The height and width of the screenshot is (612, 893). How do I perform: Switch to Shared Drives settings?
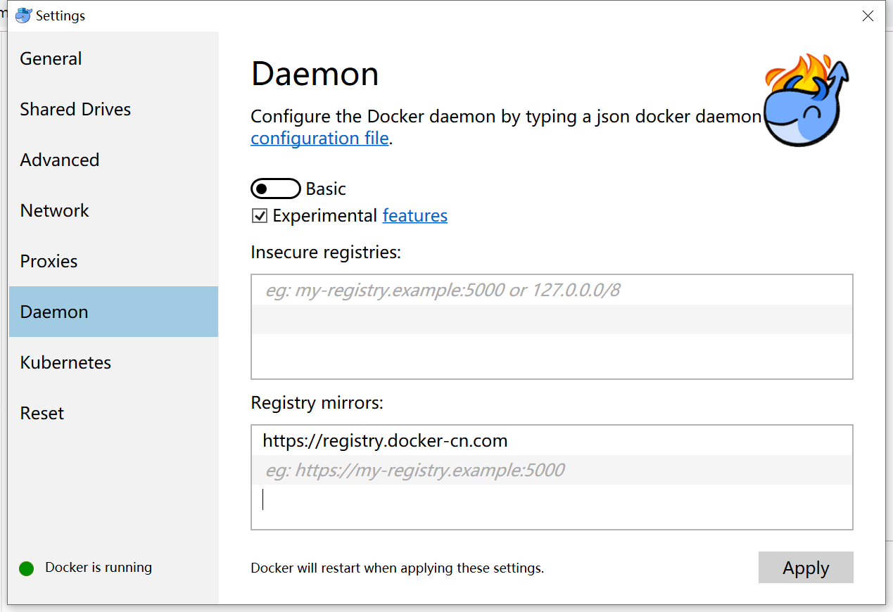(x=75, y=109)
